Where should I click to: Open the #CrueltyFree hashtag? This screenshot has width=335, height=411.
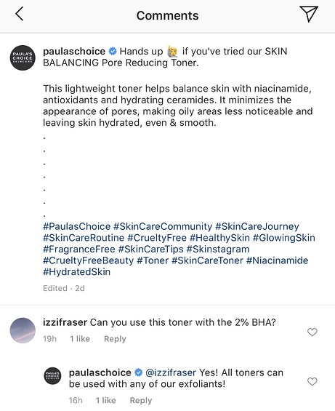pos(157,238)
